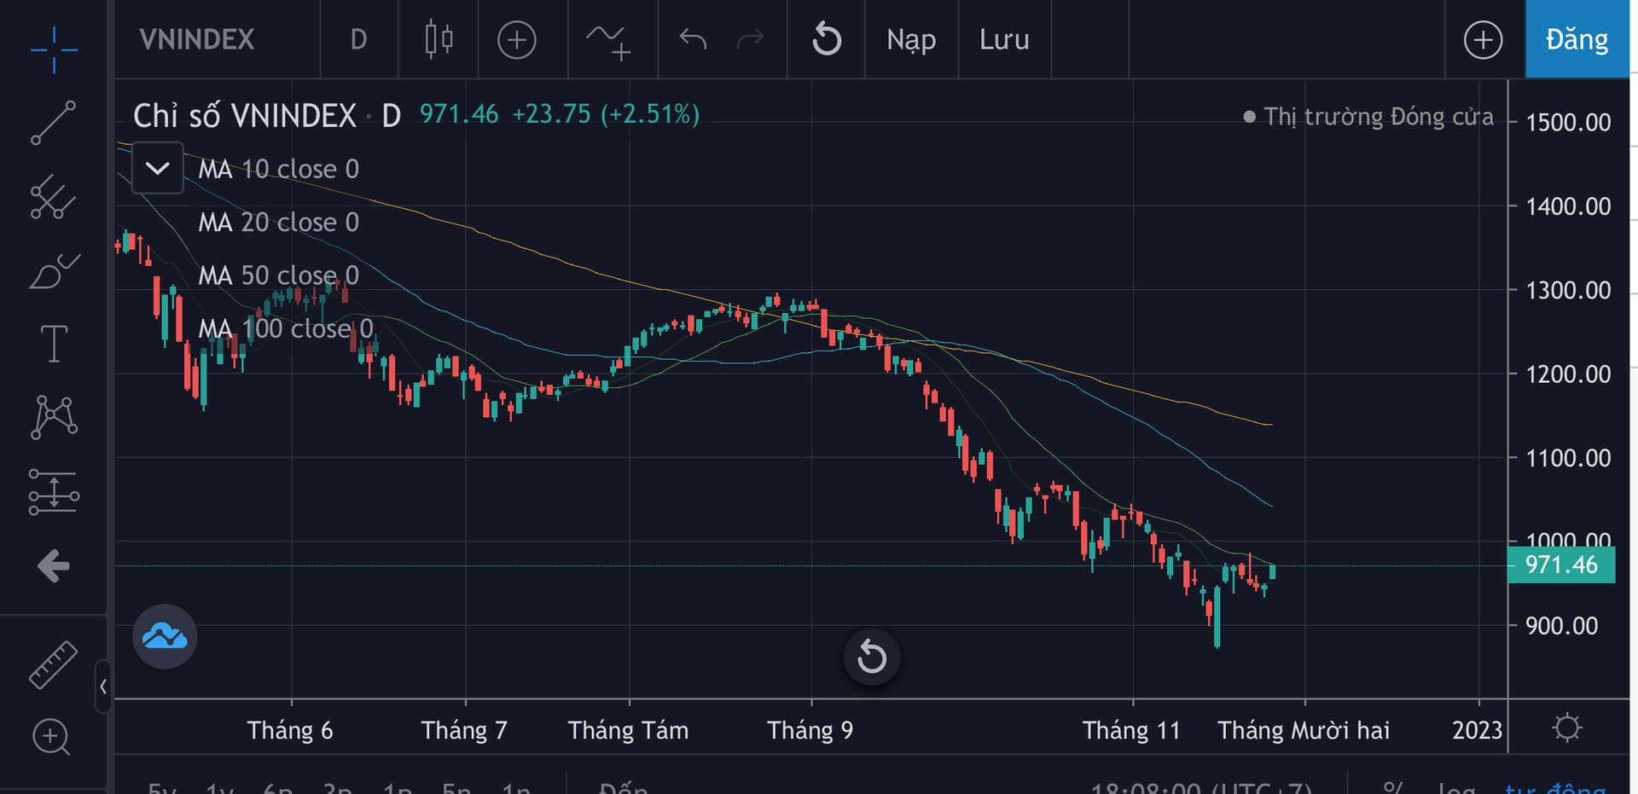Open the indicators menu icon
Screen dimensions: 1638x794
pos(608,40)
